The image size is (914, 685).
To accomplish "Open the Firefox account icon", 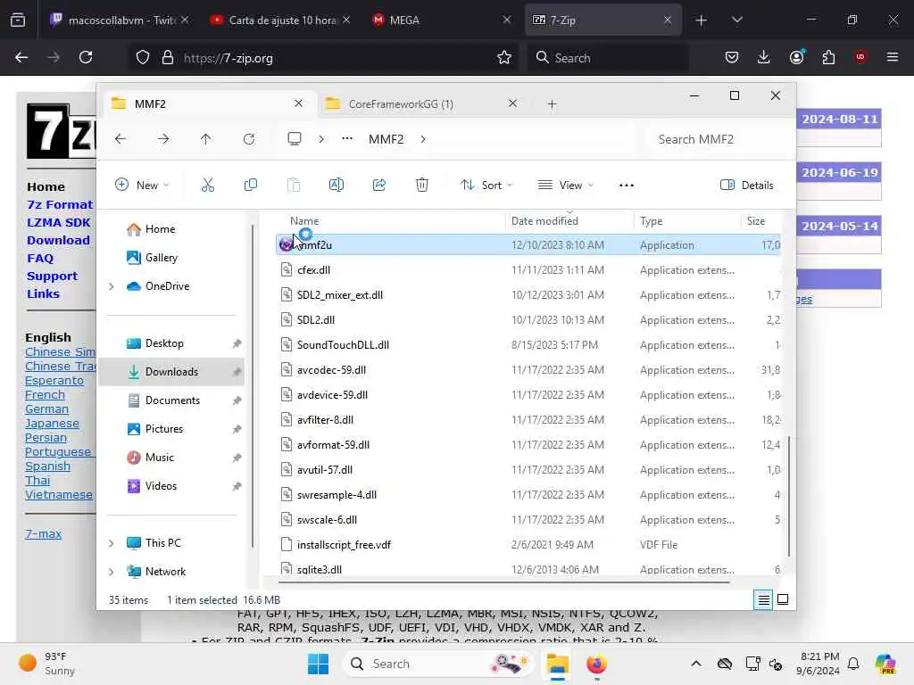I will coord(797,57).
